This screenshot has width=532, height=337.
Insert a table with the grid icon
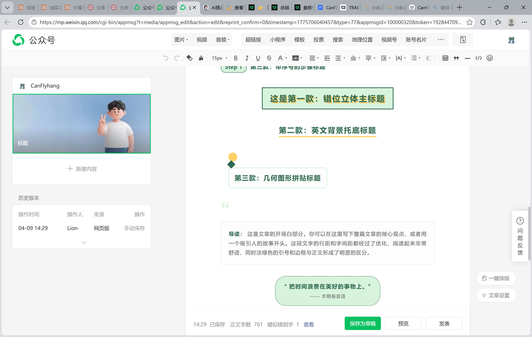pos(445,58)
